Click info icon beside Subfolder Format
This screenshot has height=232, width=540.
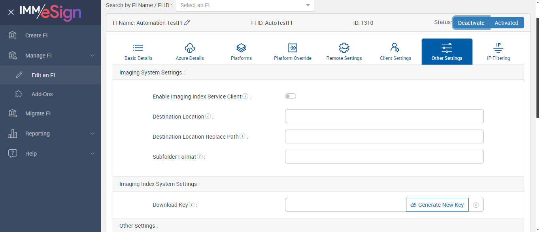point(200,156)
